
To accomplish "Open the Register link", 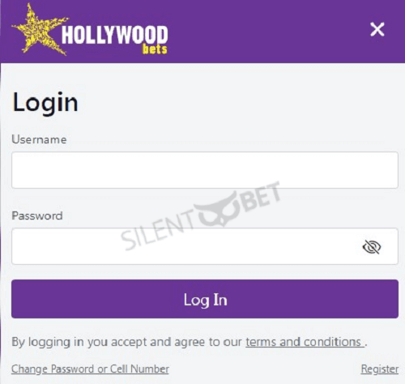I will [380, 369].
